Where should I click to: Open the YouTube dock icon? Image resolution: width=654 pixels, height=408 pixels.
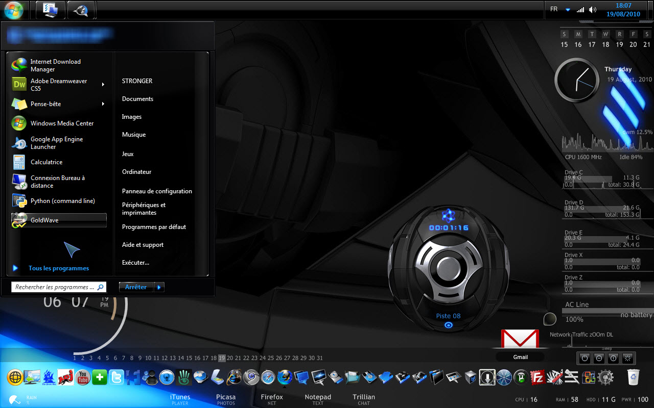tap(83, 377)
